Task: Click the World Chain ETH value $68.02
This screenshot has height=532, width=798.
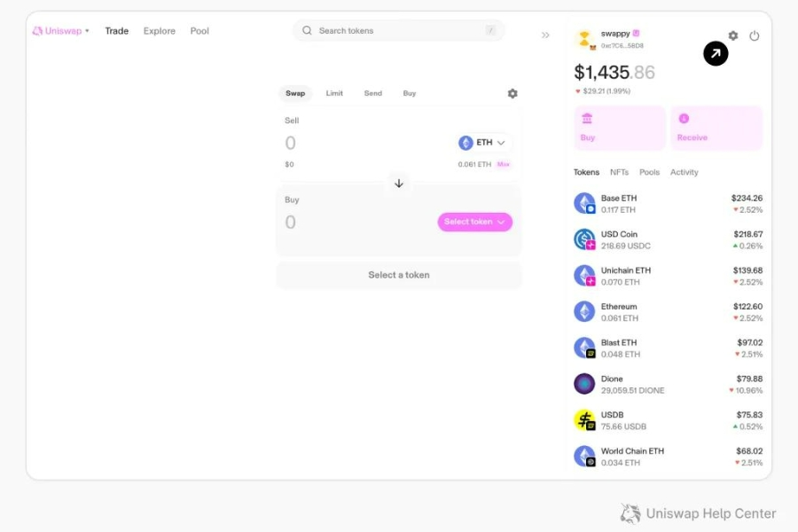Action: pos(749,451)
